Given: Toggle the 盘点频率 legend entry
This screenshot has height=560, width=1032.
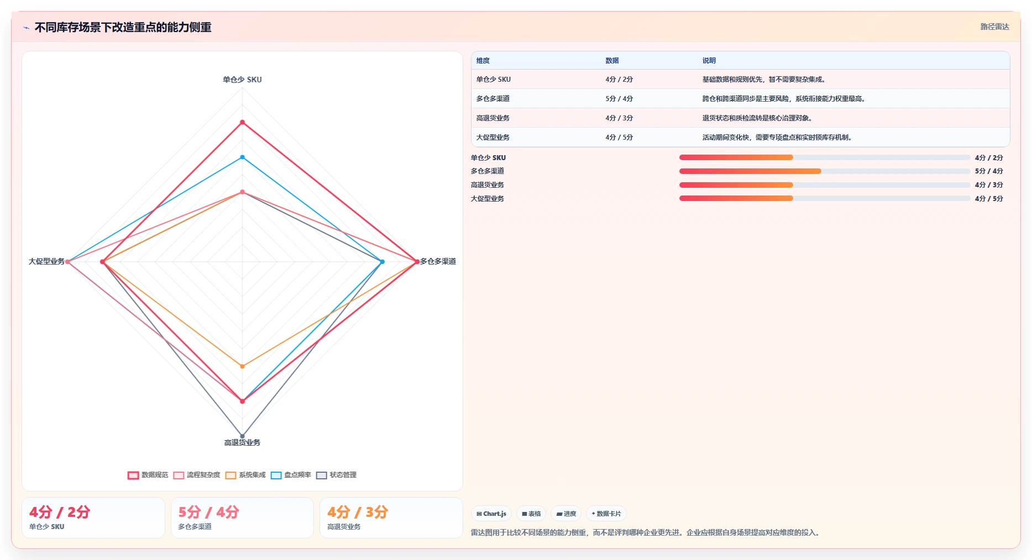Looking at the screenshot, I should (x=291, y=475).
